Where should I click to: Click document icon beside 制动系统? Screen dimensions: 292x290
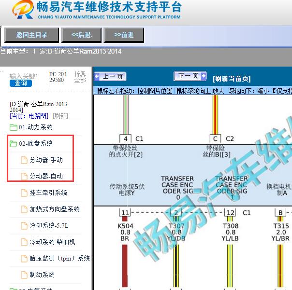(x=24, y=275)
